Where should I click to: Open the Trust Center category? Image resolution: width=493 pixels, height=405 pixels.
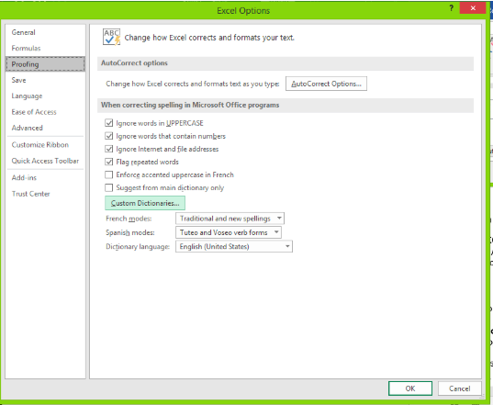coord(31,194)
